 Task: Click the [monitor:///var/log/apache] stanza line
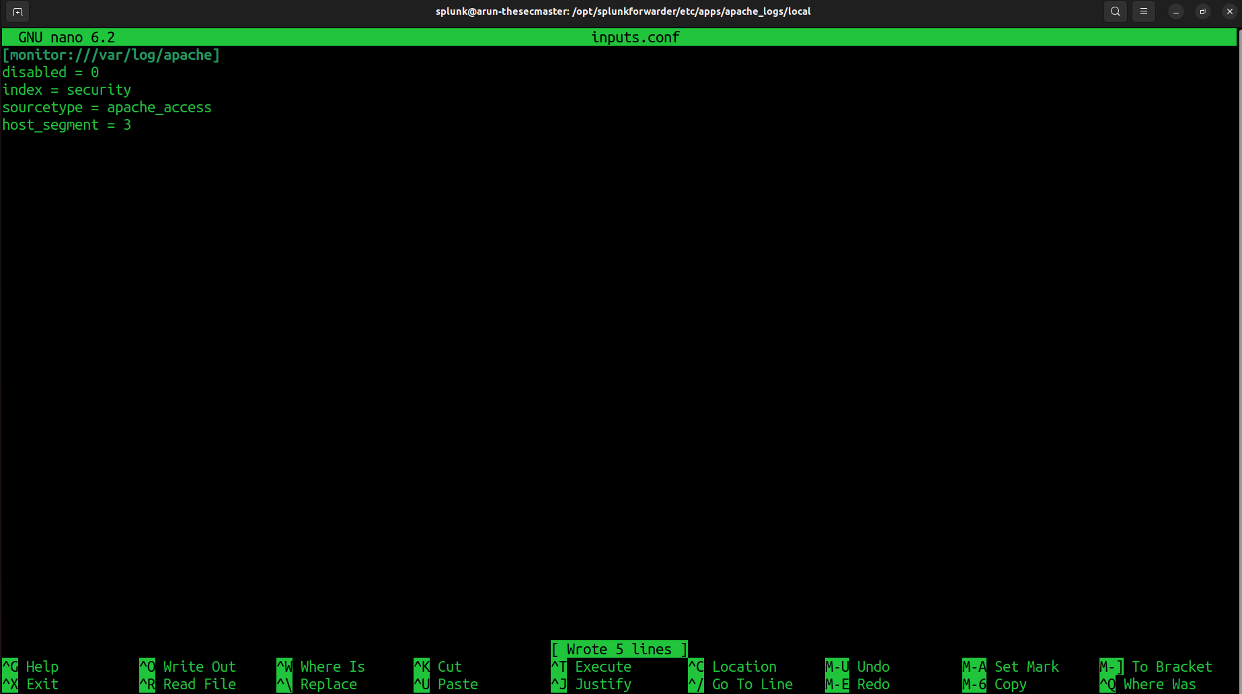[111, 55]
